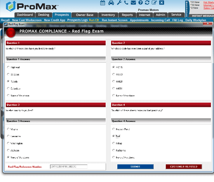Screen dimensions: 214x182
Task: Select Highland for Question 1
Action: click(x=8, y=67)
